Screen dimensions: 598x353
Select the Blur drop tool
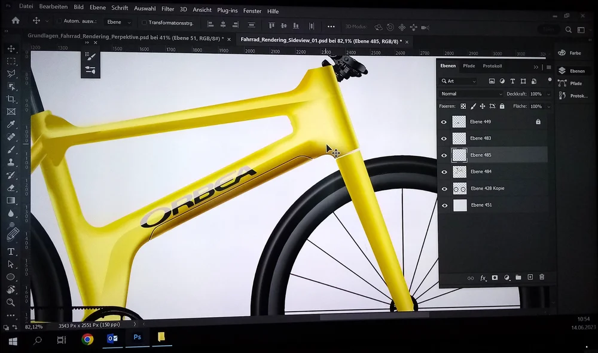click(x=11, y=213)
